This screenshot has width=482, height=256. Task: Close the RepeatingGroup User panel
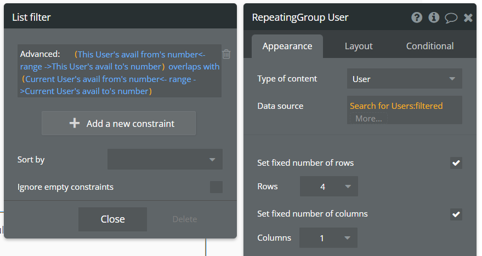[x=468, y=18]
